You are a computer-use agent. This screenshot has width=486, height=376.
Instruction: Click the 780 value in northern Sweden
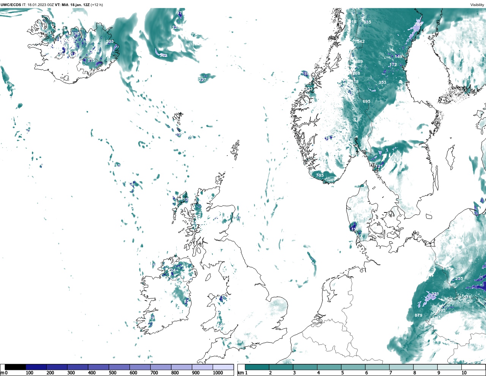click(418, 24)
